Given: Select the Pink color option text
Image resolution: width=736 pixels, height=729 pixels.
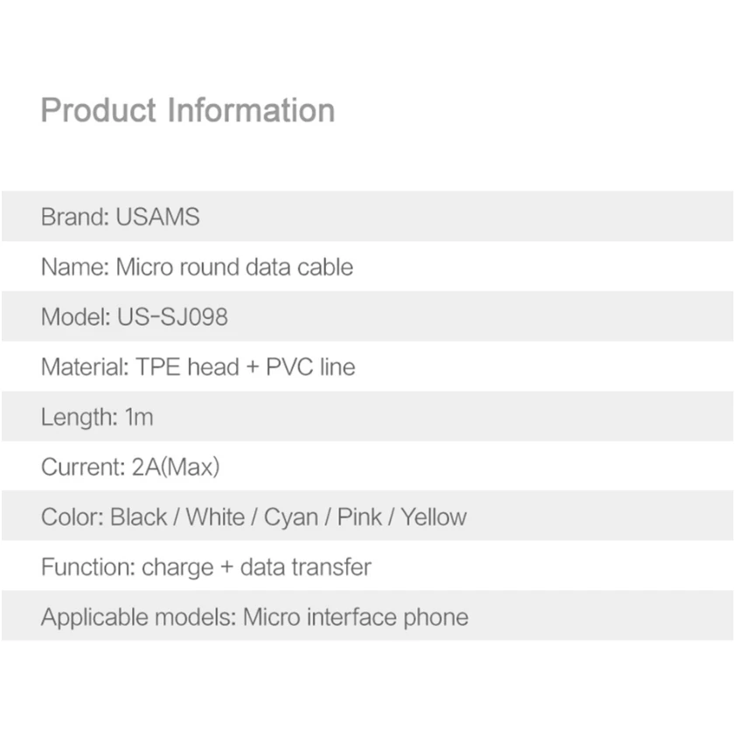Looking at the screenshot, I should point(359,517).
